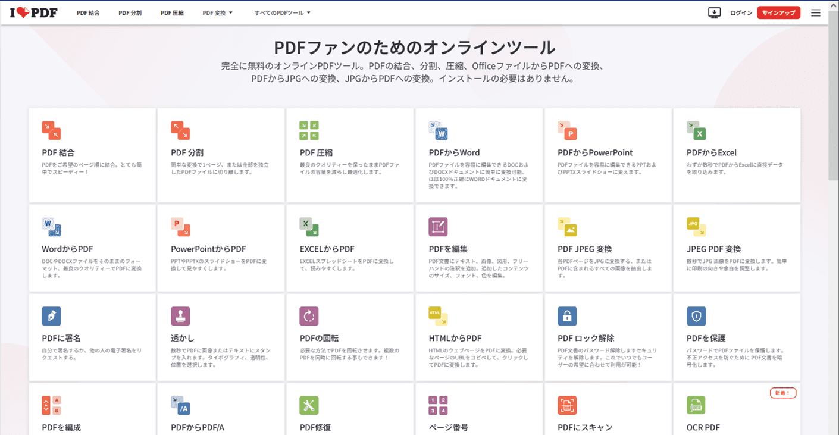Click the EXCELからPDF description text
The height and width of the screenshot is (435, 839).
coord(347,265)
